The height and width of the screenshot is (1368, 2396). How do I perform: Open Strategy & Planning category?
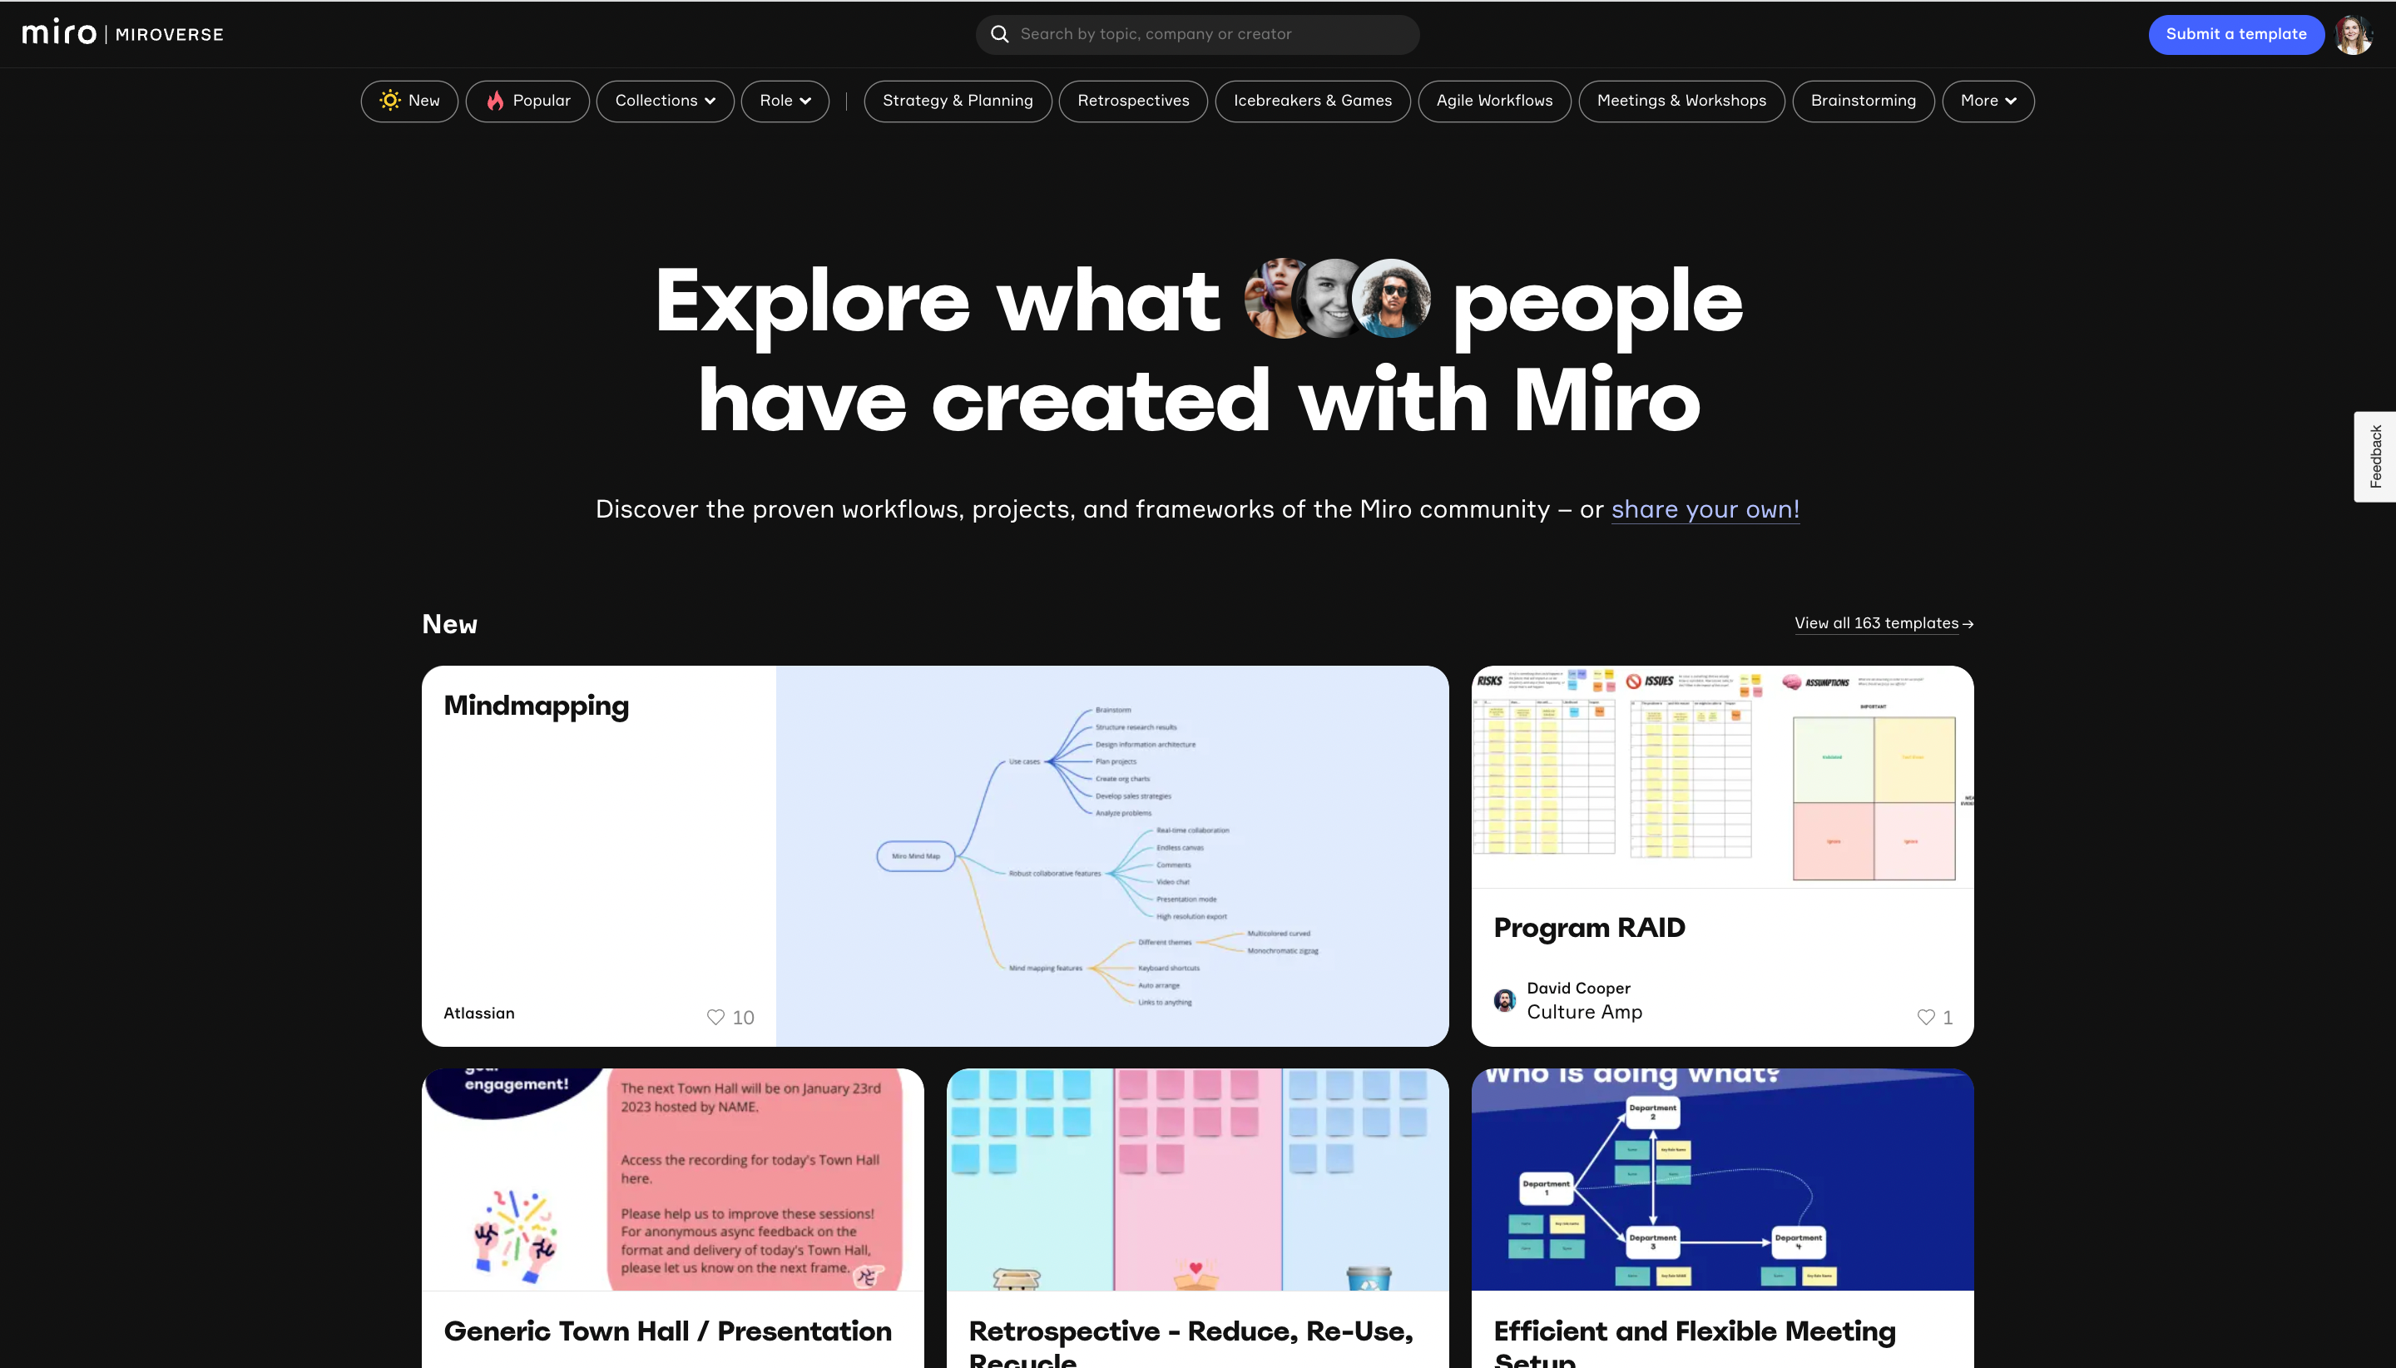[958, 101]
